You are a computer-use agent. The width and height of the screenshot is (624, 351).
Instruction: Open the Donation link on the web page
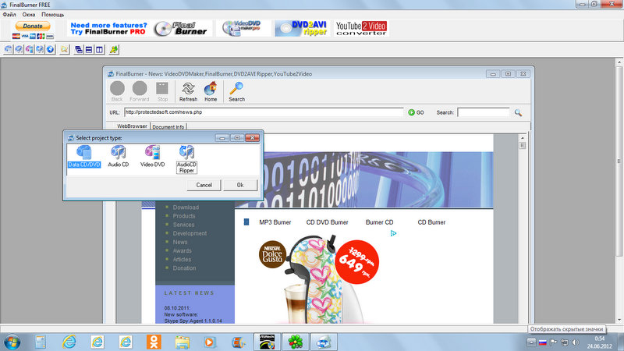coord(184,268)
